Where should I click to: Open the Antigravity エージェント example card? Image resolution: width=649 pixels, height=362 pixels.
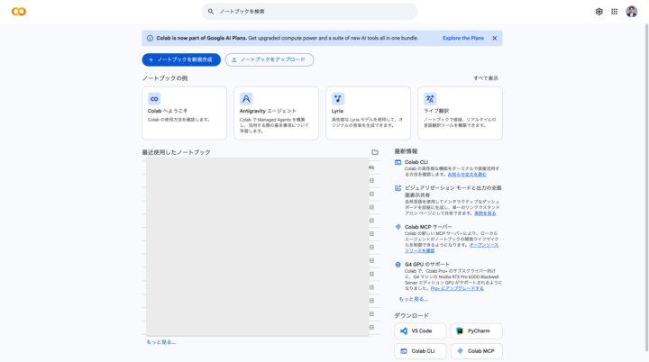coord(276,113)
